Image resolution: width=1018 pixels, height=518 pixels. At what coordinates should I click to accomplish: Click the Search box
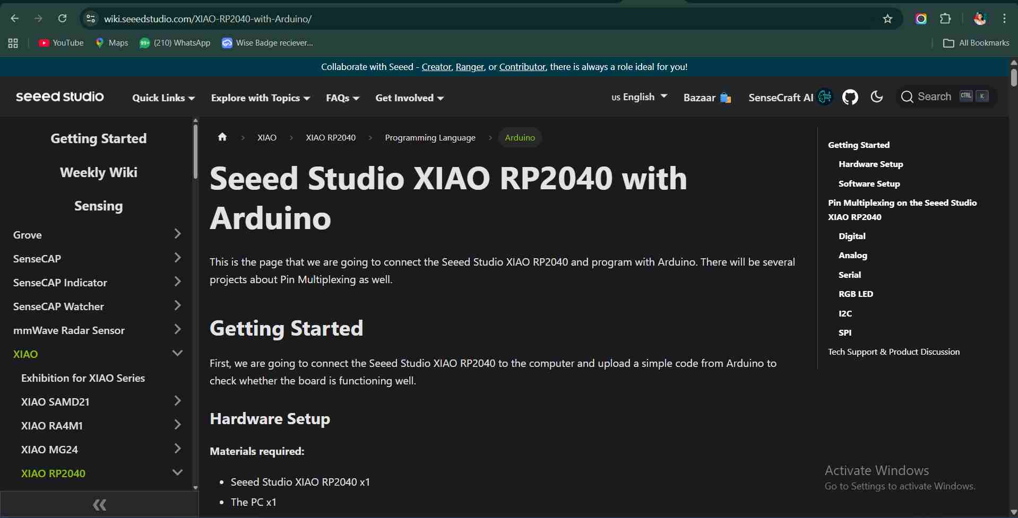click(x=946, y=96)
